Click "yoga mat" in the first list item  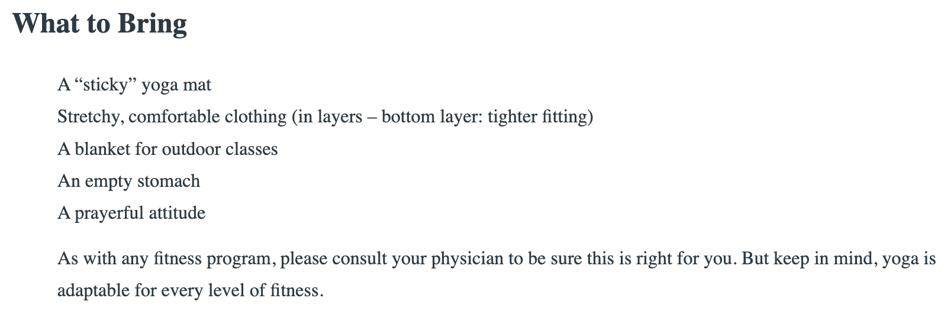(176, 85)
